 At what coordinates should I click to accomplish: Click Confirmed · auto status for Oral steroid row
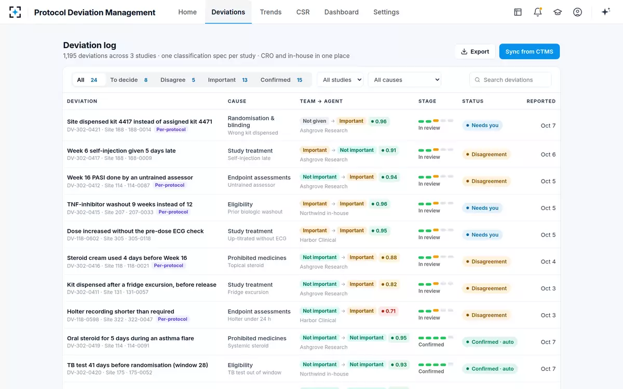point(490,342)
